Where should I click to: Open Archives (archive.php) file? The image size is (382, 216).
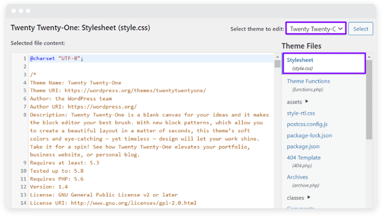tap(303, 181)
